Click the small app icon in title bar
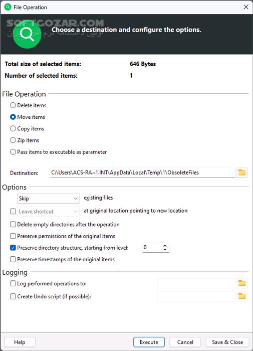Screen dimensions: 253x351 pyautogui.click(x=8, y=7)
